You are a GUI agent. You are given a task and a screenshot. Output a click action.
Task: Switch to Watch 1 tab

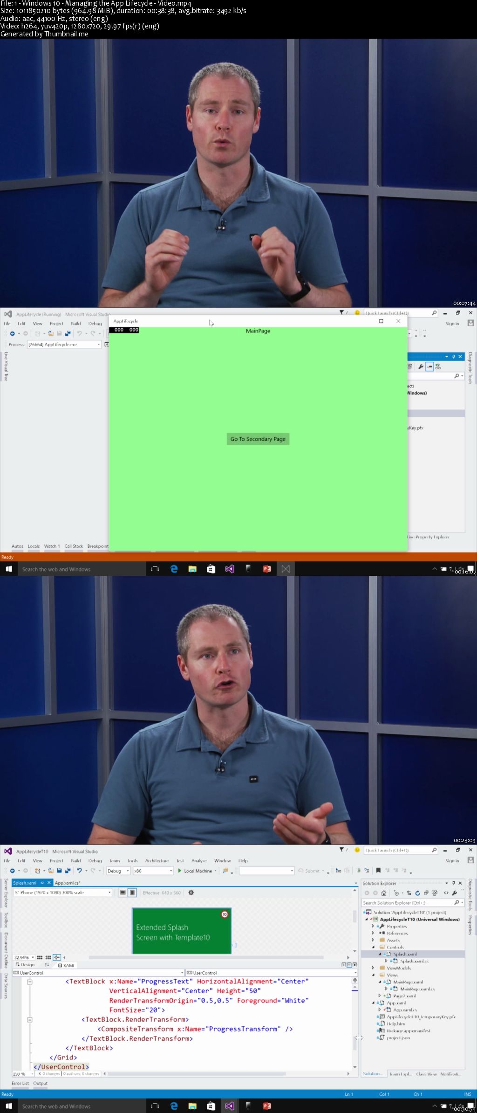point(52,546)
